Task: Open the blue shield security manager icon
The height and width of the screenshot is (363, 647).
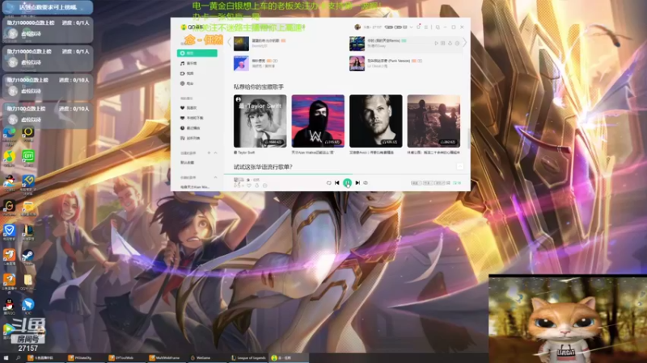Action: point(9,232)
